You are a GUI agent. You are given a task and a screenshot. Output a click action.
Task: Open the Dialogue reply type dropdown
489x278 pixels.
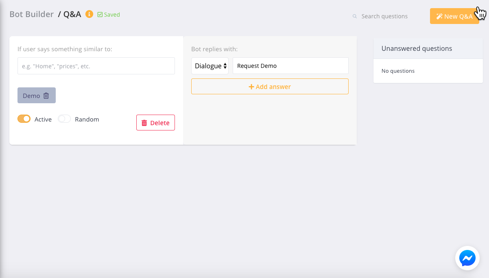(210, 65)
